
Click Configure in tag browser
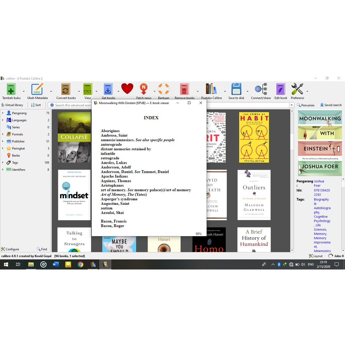(x=10, y=249)
